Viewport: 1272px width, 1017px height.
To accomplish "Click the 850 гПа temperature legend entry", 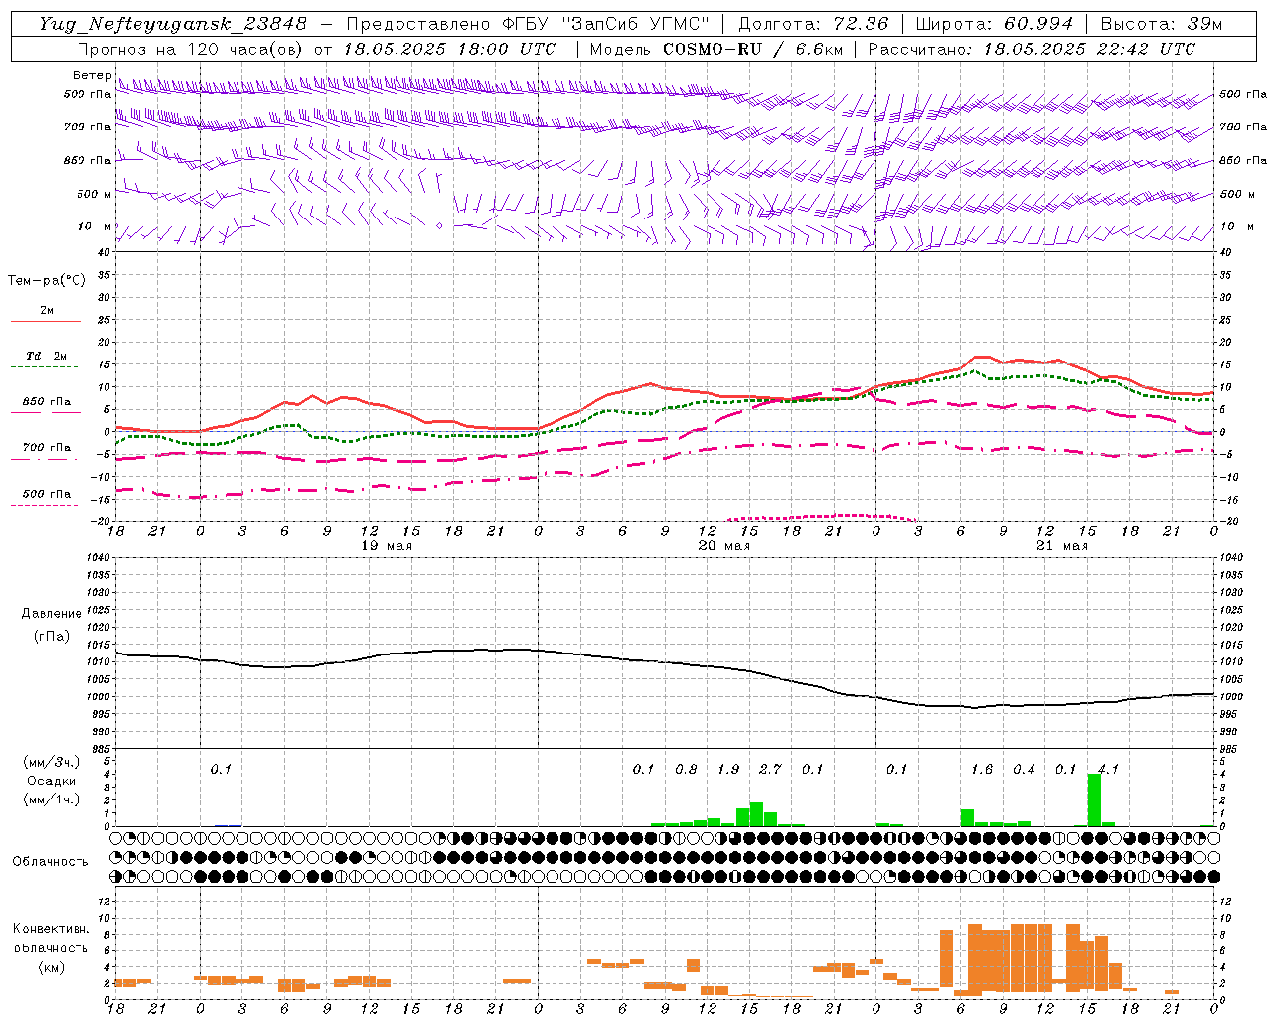I will (x=47, y=402).
